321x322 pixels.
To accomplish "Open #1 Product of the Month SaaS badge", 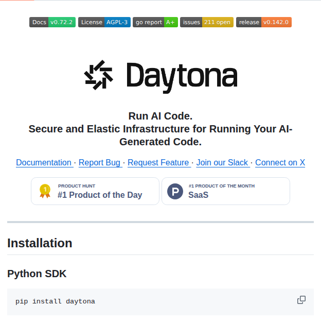I will [226, 191].
